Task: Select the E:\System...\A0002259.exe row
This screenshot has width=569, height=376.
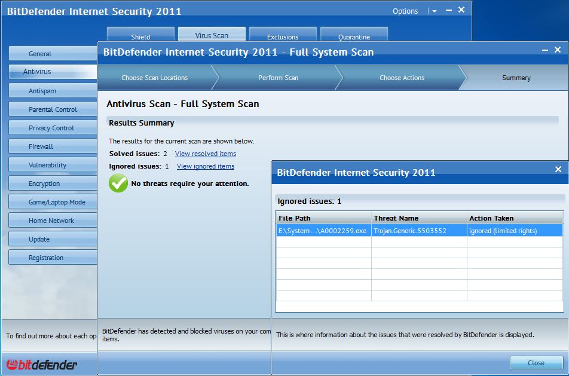Action: point(420,231)
